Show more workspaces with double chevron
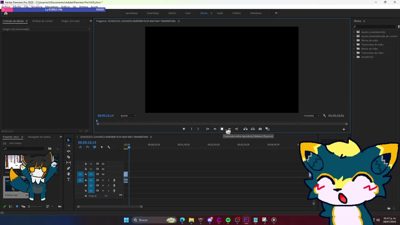The image size is (400, 225). [x=276, y=13]
